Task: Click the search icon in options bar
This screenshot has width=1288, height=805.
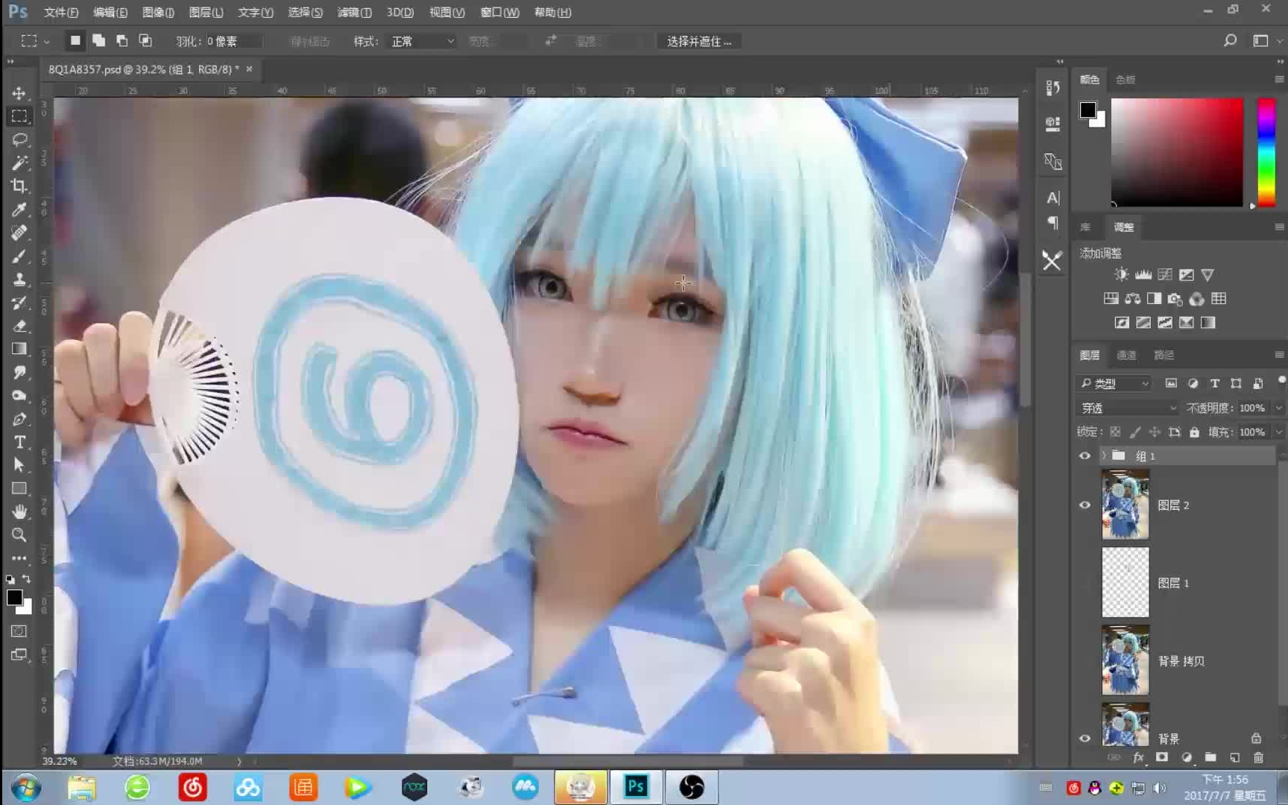Action: [x=1230, y=41]
